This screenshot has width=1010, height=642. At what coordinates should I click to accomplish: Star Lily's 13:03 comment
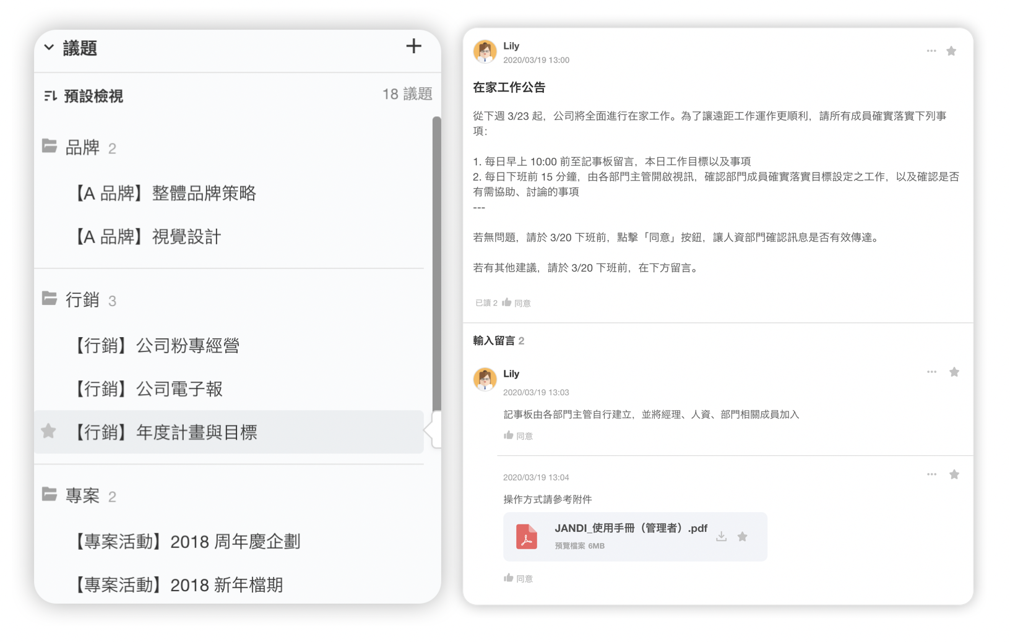954,372
